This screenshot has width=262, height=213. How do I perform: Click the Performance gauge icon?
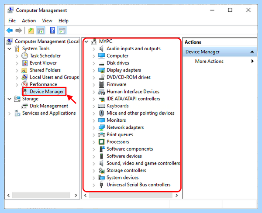click(x=24, y=84)
